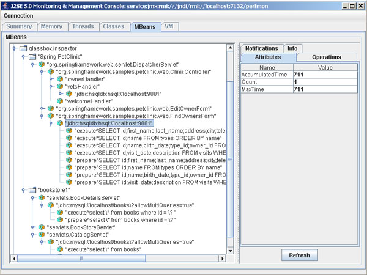Click the welcomeHandler bean icon
The height and width of the screenshot is (275, 367).
pos(60,101)
